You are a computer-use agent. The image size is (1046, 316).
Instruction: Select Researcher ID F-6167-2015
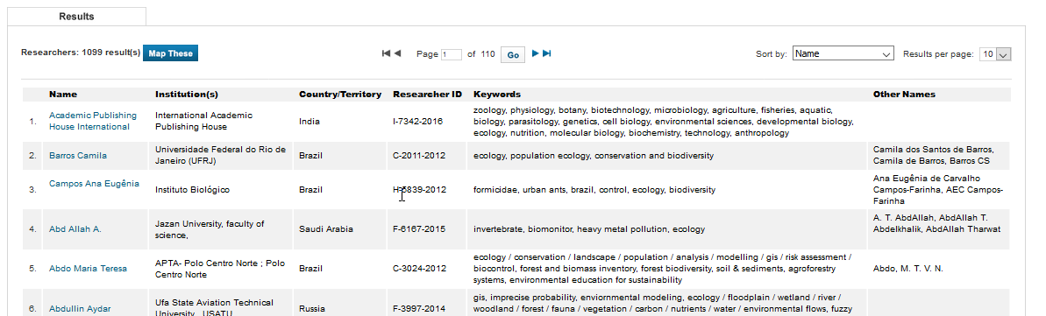click(419, 228)
